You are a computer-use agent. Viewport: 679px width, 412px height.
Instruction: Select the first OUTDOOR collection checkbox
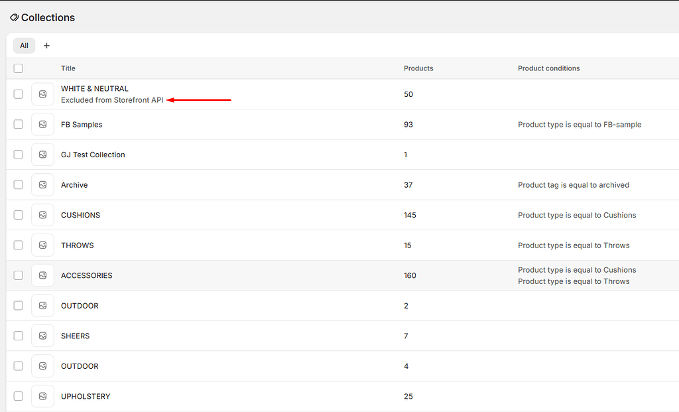coord(18,305)
